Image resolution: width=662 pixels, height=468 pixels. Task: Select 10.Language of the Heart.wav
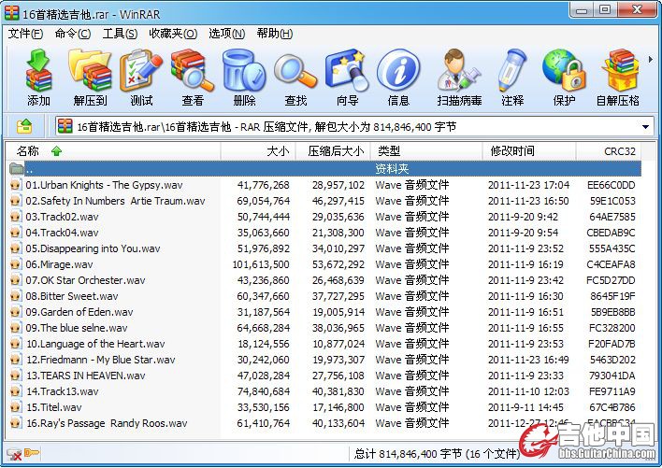tap(95, 344)
